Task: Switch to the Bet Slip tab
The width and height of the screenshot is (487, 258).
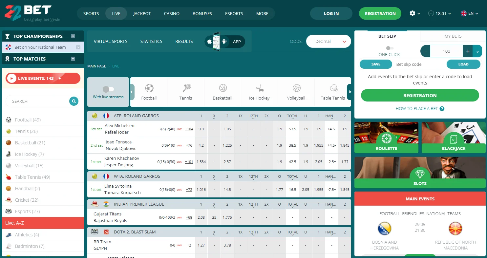Action: tap(387, 36)
